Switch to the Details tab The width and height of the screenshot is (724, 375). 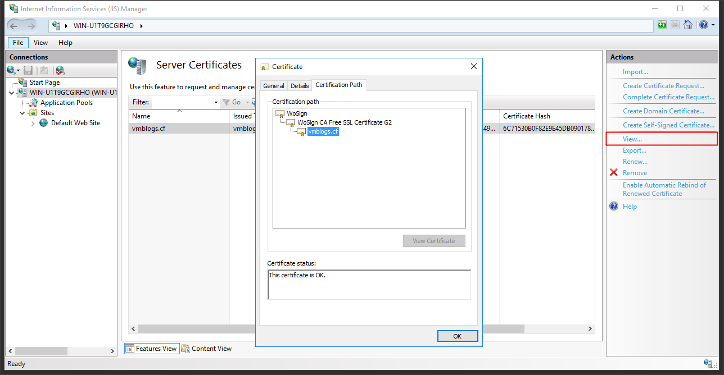[300, 86]
